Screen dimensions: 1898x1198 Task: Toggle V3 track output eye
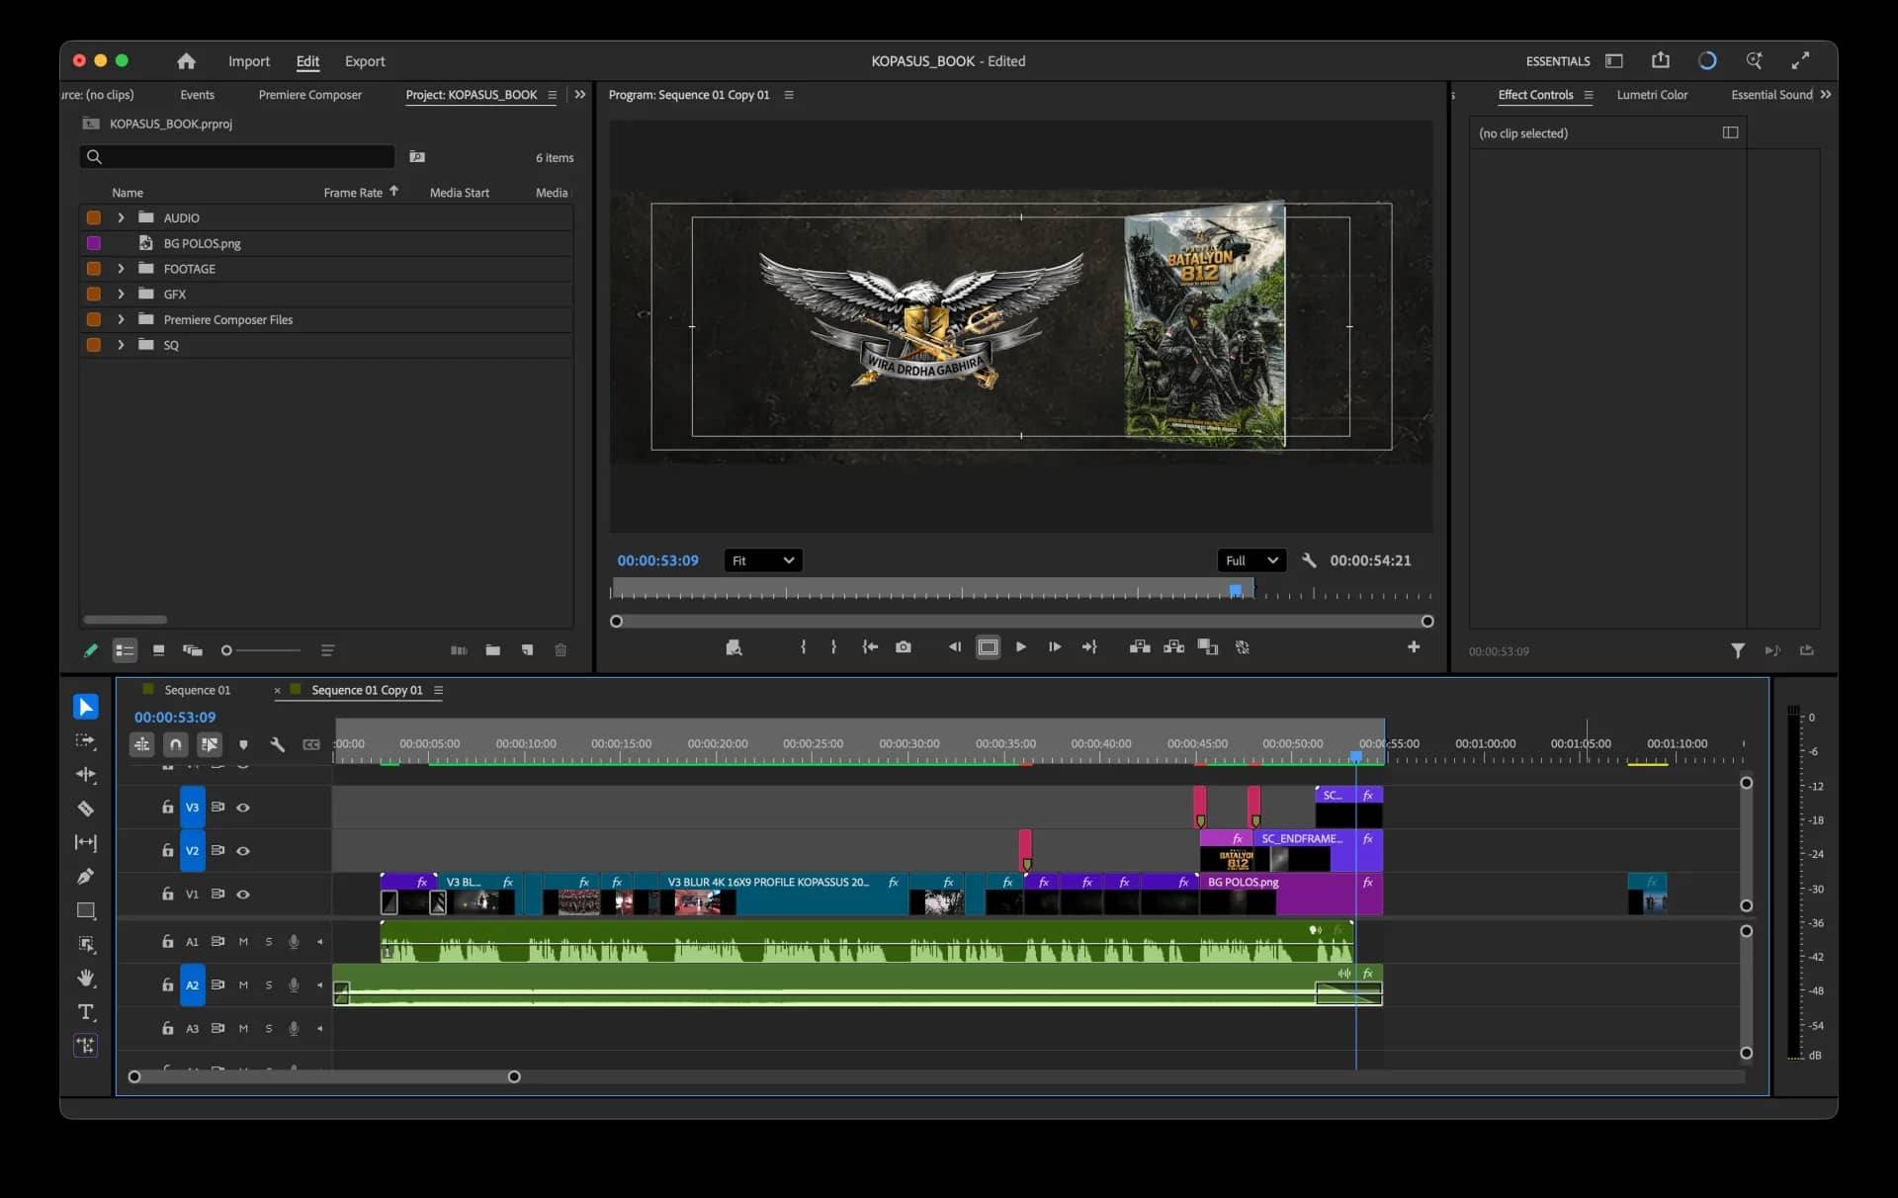243,808
